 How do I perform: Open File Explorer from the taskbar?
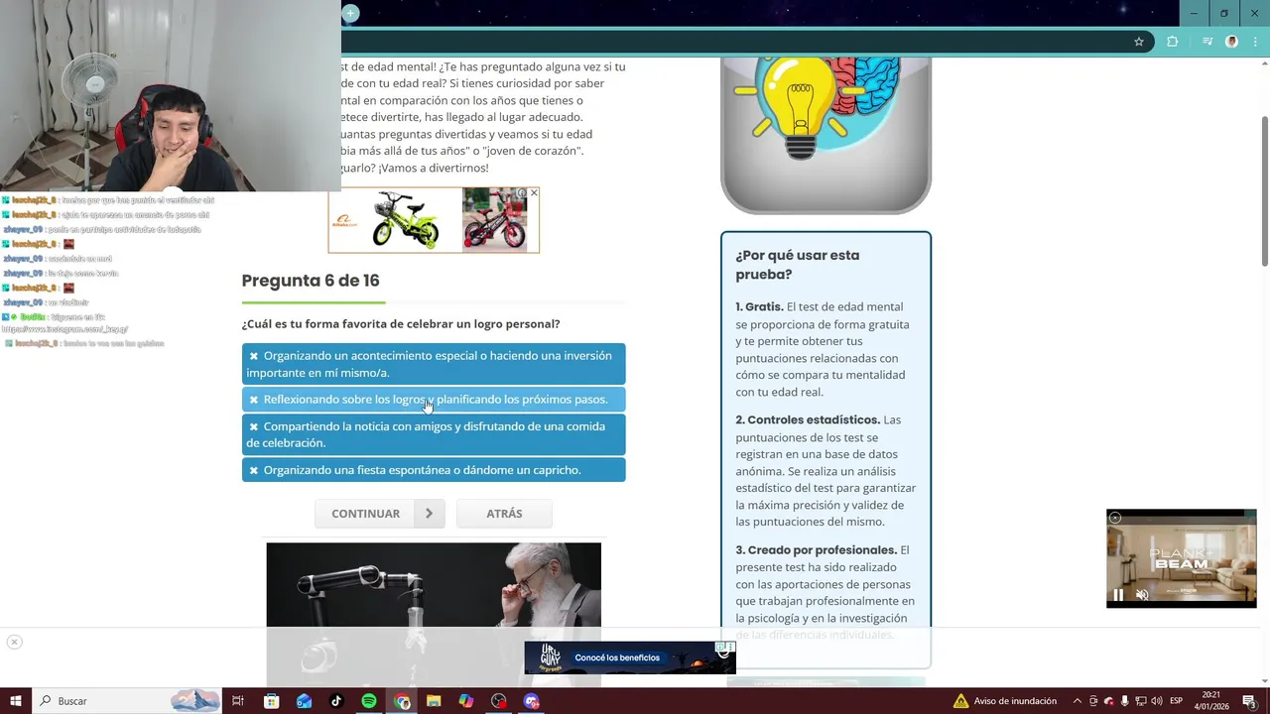click(434, 701)
